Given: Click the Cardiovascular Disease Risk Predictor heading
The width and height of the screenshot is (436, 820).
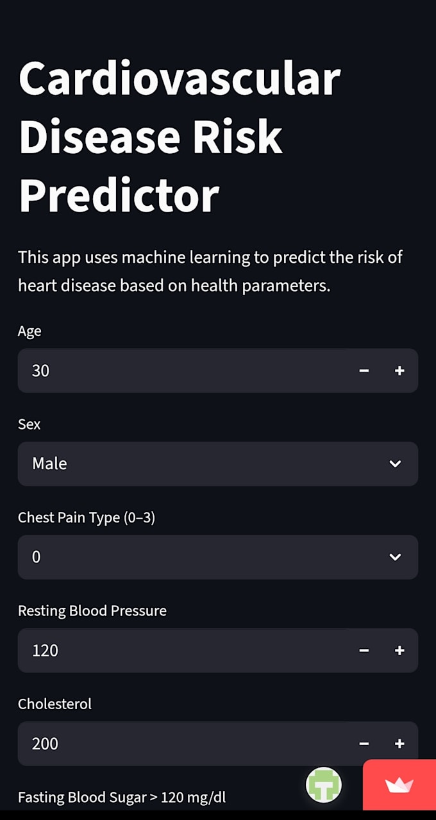Looking at the screenshot, I should (x=180, y=137).
